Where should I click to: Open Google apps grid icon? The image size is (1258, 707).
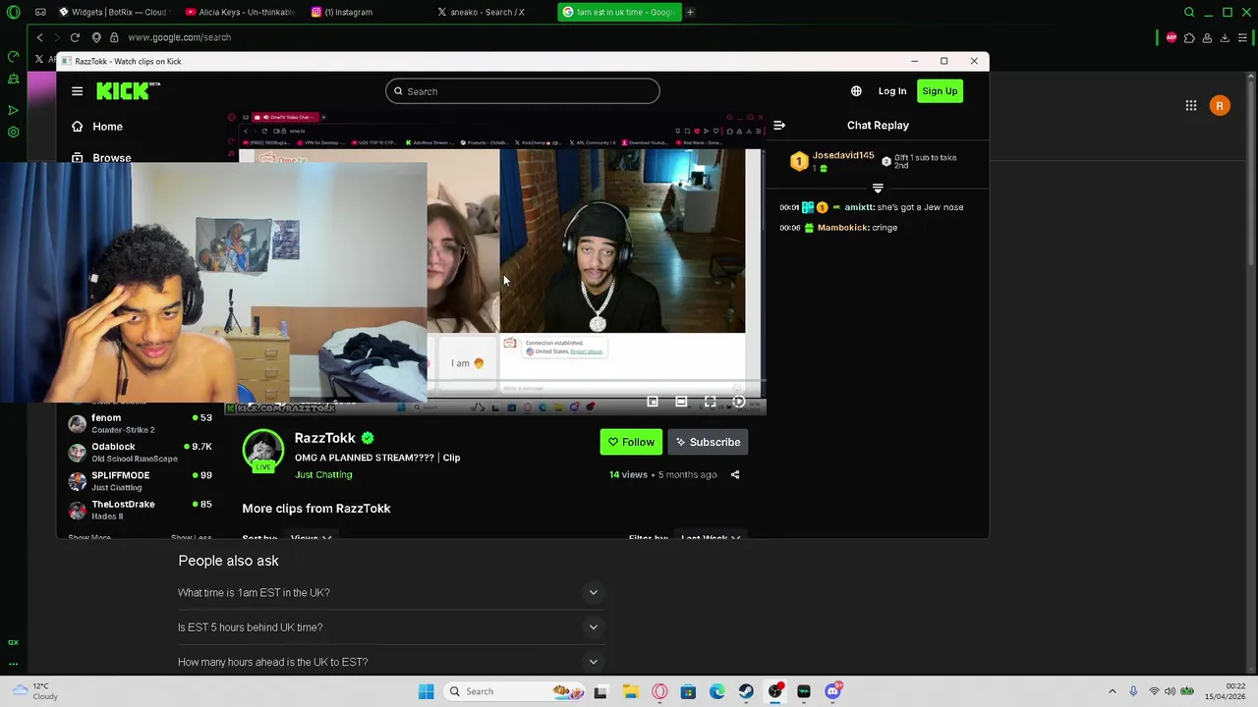(x=1190, y=106)
